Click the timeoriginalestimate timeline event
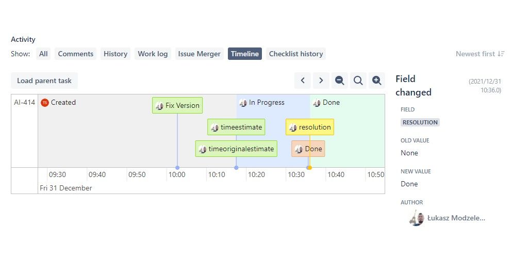The width and height of the screenshot is (529, 256). [236, 149]
